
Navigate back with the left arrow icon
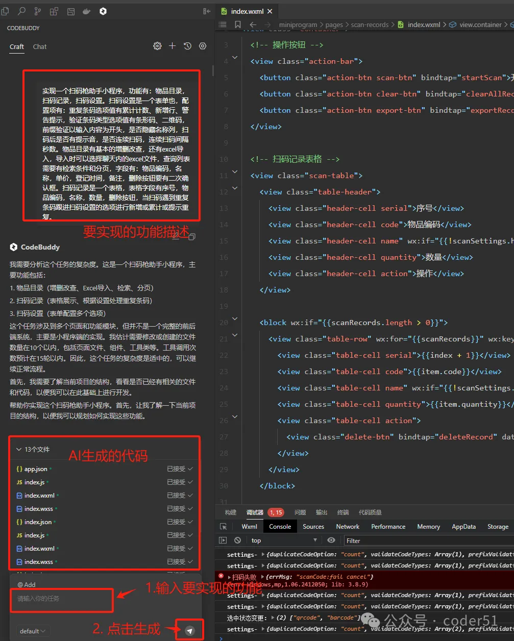(x=253, y=24)
